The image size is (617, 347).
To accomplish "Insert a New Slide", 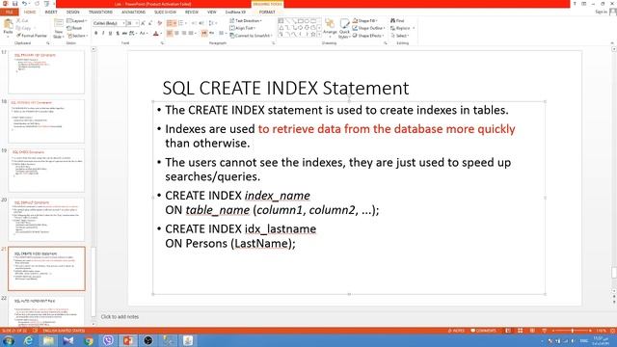I will pyautogui.click(x=58, y=28).
